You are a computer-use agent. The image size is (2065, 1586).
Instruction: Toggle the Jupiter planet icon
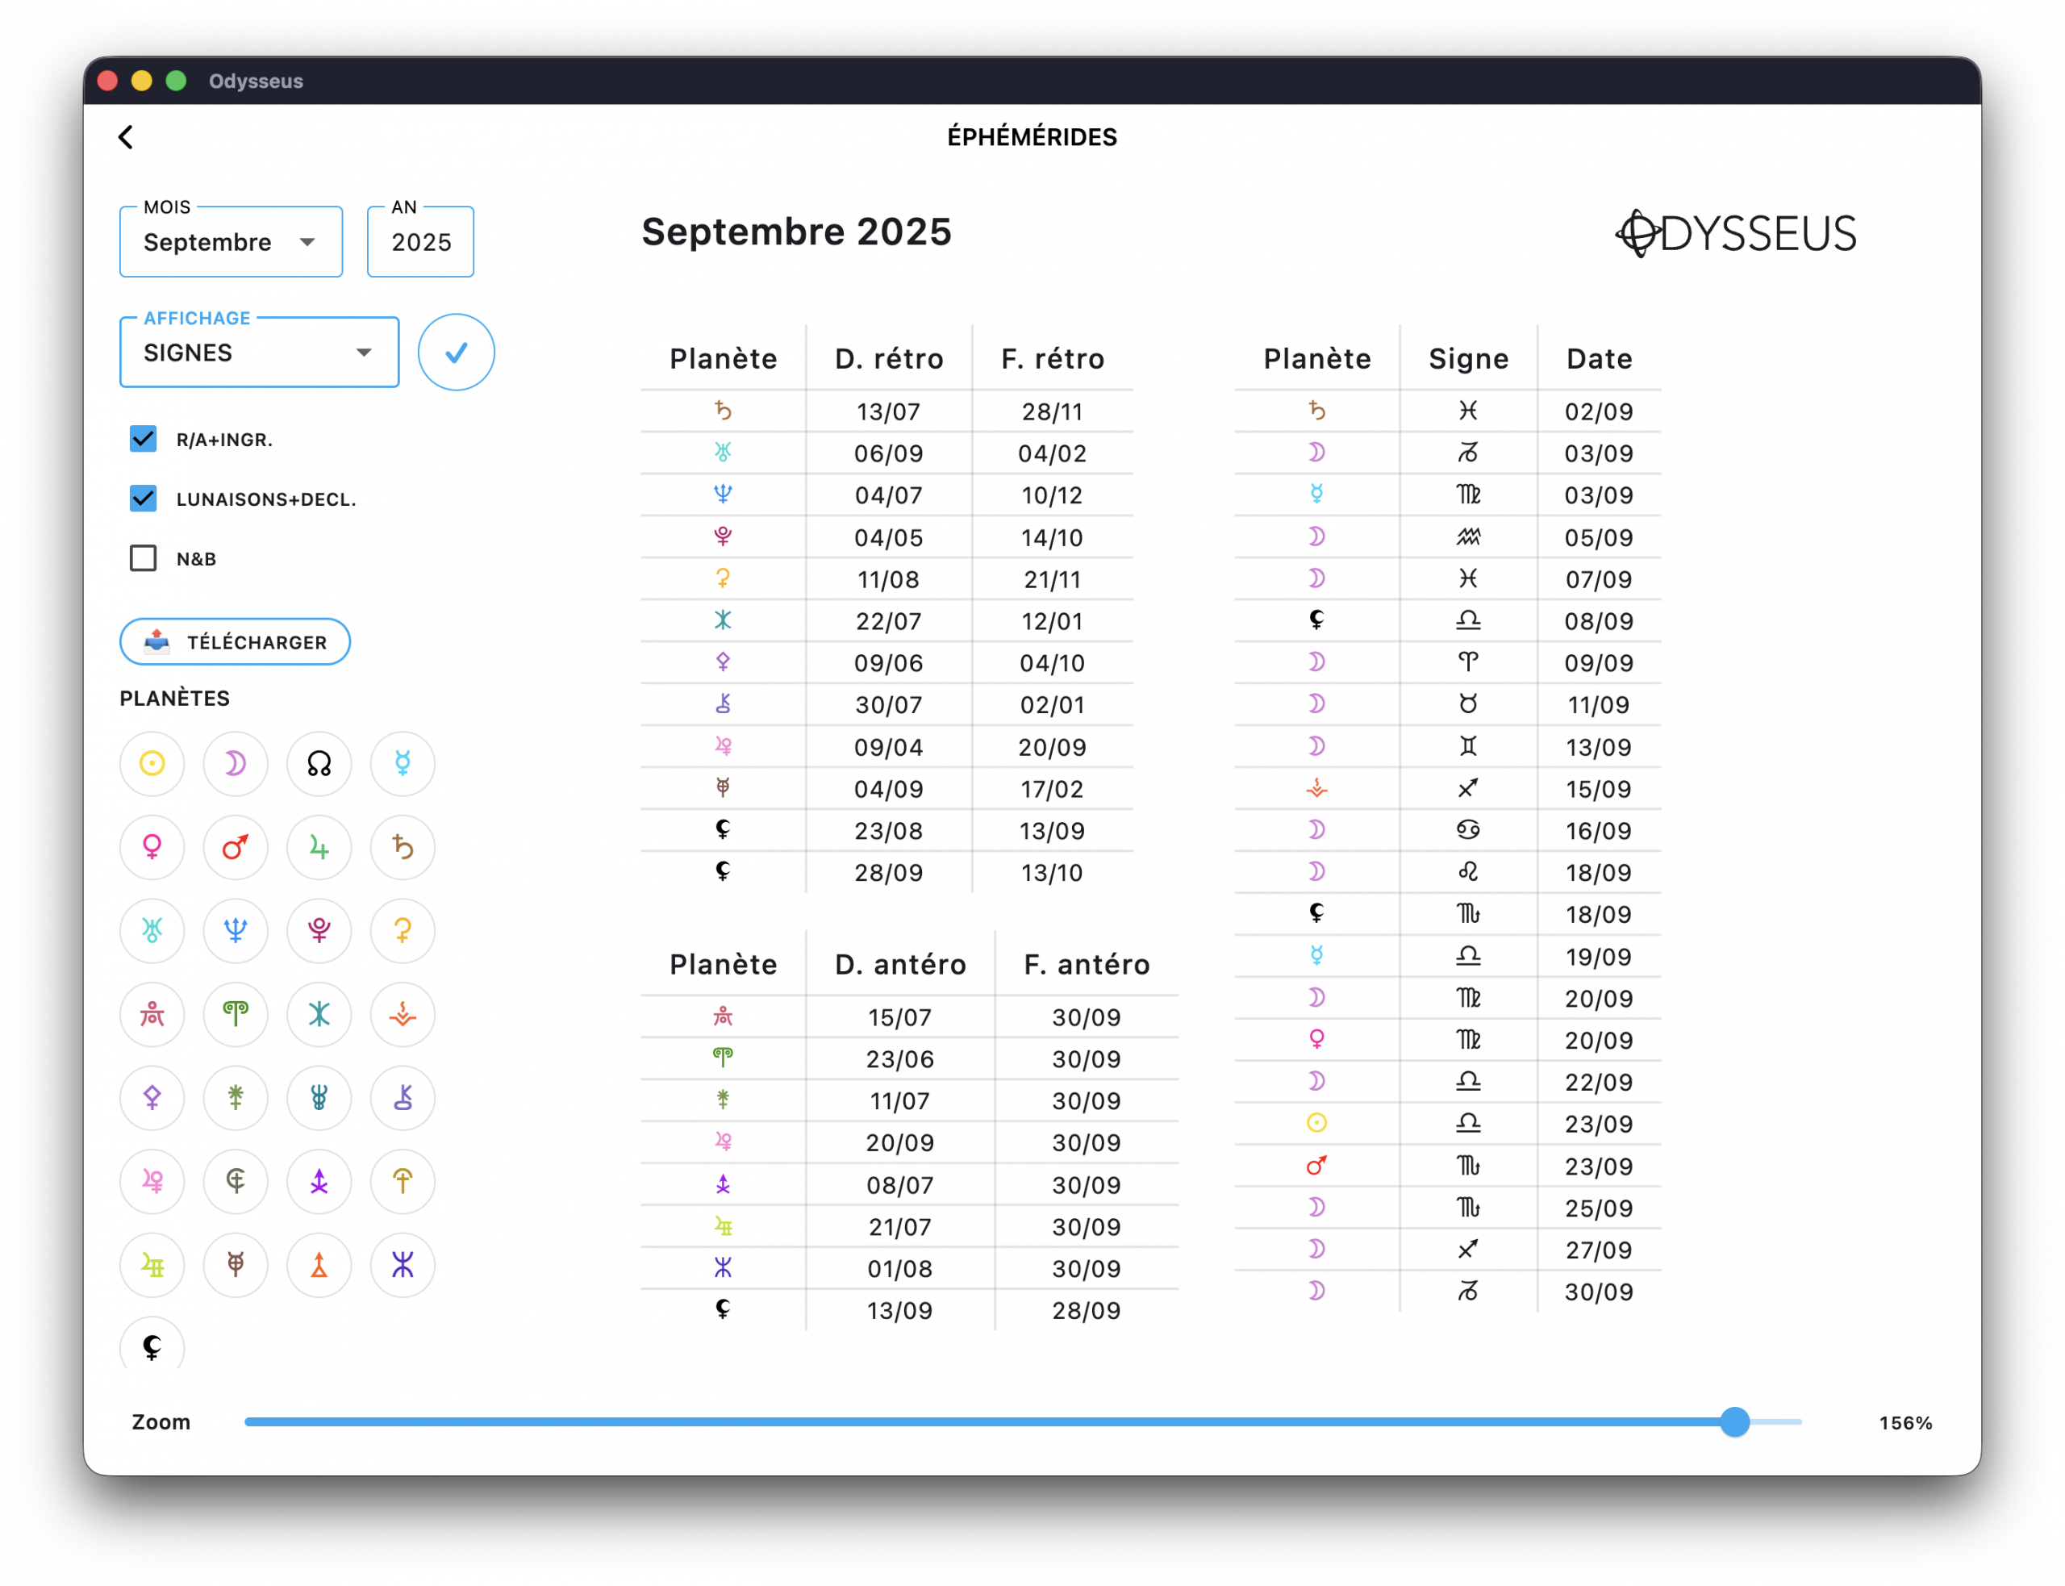pos(319,847)
